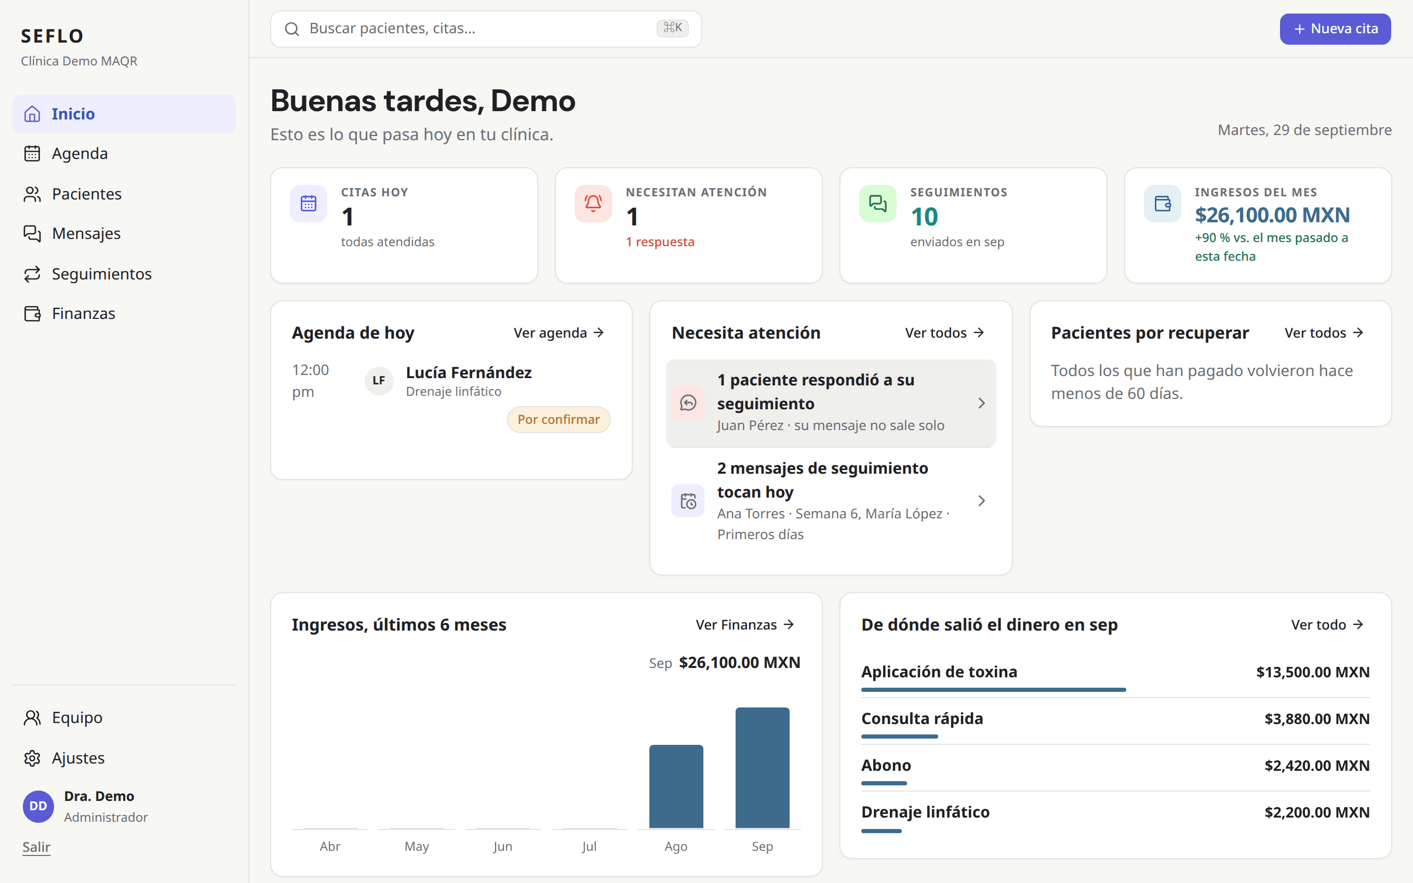This screenshot has height=883, width=1413.
Task: Expand the patient responded to follow-up chevron
Action: 981,403
